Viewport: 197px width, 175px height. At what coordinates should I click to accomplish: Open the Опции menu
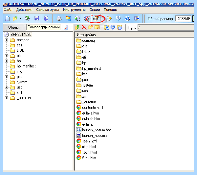[x=95, y=10]
